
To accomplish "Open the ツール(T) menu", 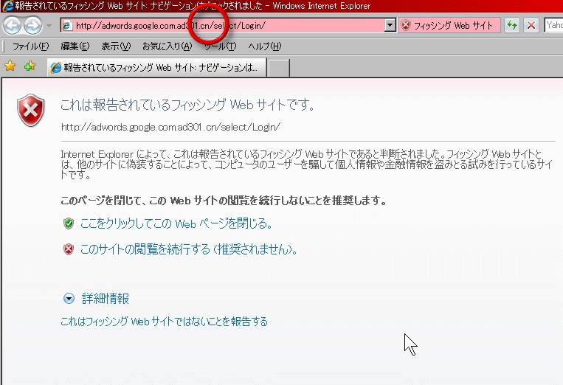I will (x=221, y=46).
